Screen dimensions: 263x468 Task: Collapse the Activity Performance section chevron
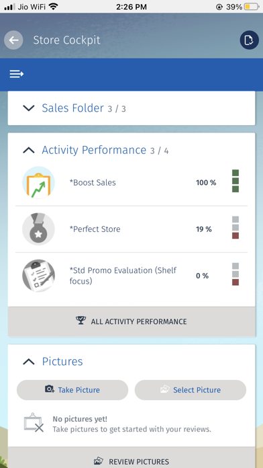[x=29, y=150]
